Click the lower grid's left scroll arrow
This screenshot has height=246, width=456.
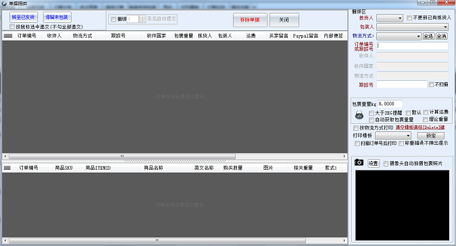[5, 241]
